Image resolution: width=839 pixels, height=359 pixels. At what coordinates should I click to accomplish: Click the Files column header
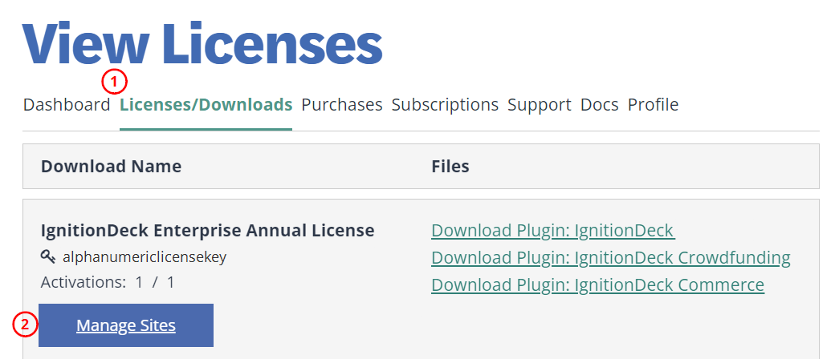[x=450, y=167]
